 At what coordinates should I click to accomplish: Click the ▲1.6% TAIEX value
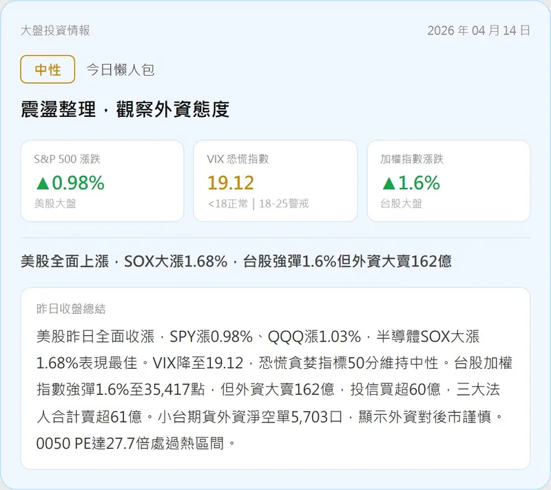point(410,183)
